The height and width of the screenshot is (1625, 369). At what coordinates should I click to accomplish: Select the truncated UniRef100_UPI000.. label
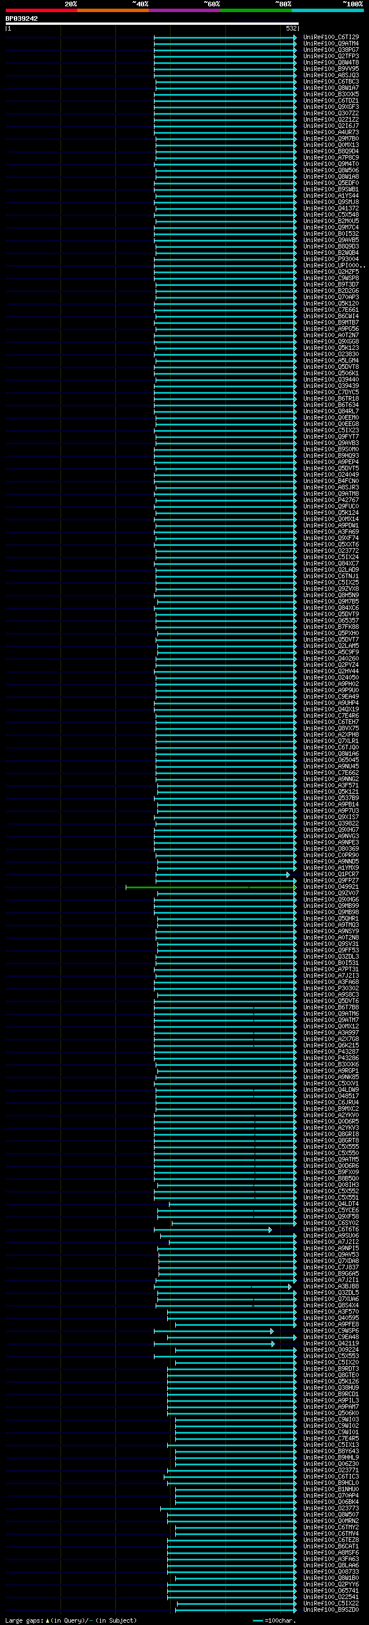click(x=334, y=266)
